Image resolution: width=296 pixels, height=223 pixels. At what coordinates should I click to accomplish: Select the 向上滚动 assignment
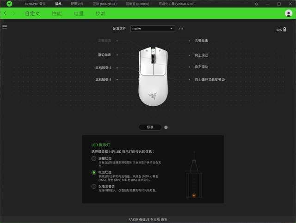[x=202, y=55]
